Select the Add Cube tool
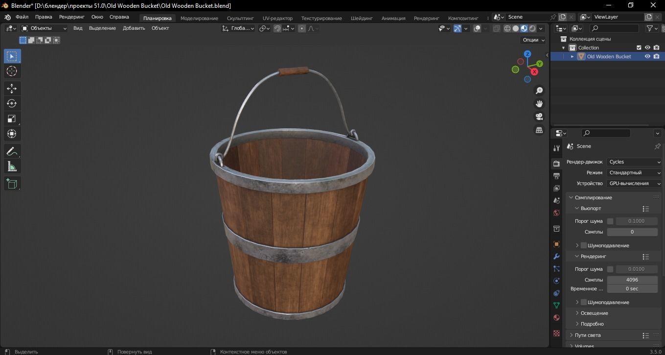 pyautogui.click(x=12, y=184)
